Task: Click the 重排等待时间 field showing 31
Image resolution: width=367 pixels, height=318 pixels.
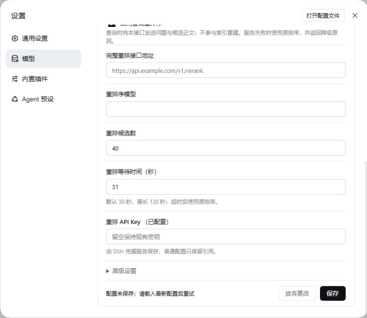Action: 226,187
